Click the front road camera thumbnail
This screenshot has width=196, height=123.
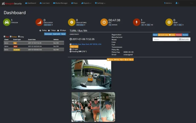point(91,74)
